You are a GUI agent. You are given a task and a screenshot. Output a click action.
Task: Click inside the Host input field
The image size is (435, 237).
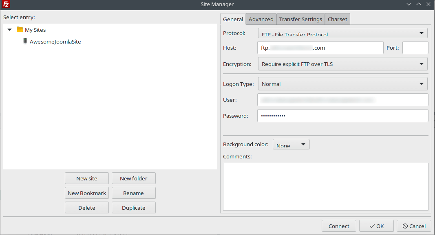(320, 48)
